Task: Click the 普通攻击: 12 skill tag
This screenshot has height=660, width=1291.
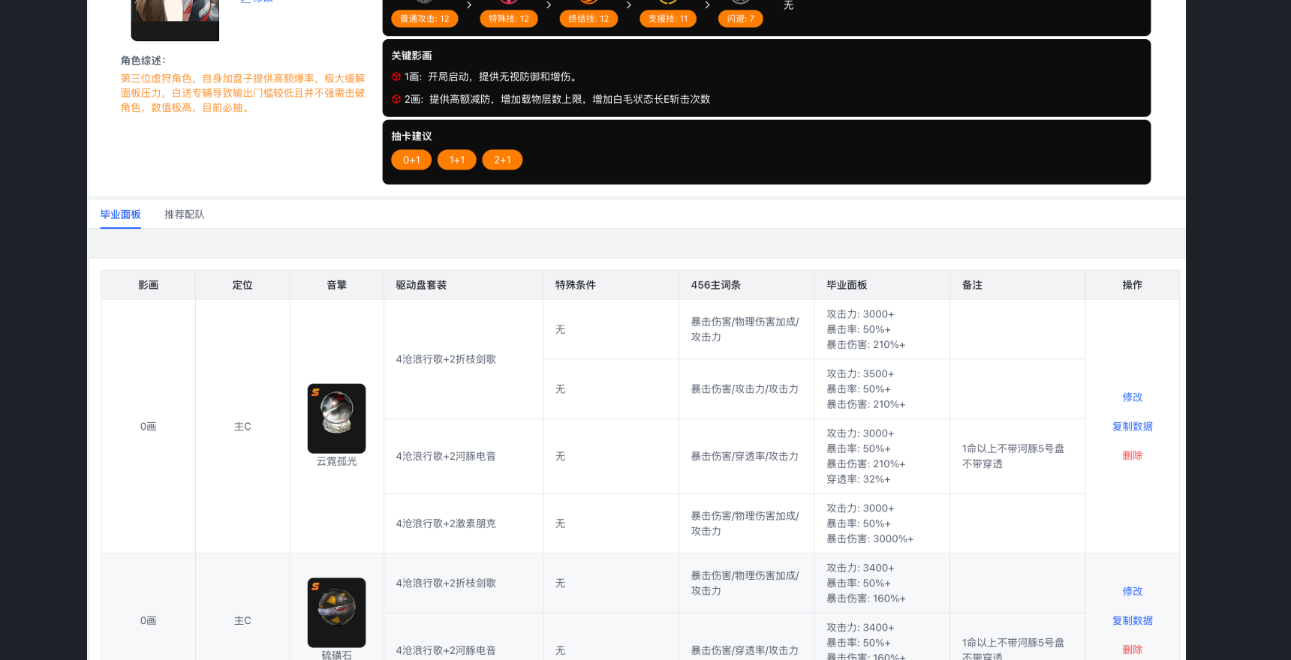Action: (424, 19)
